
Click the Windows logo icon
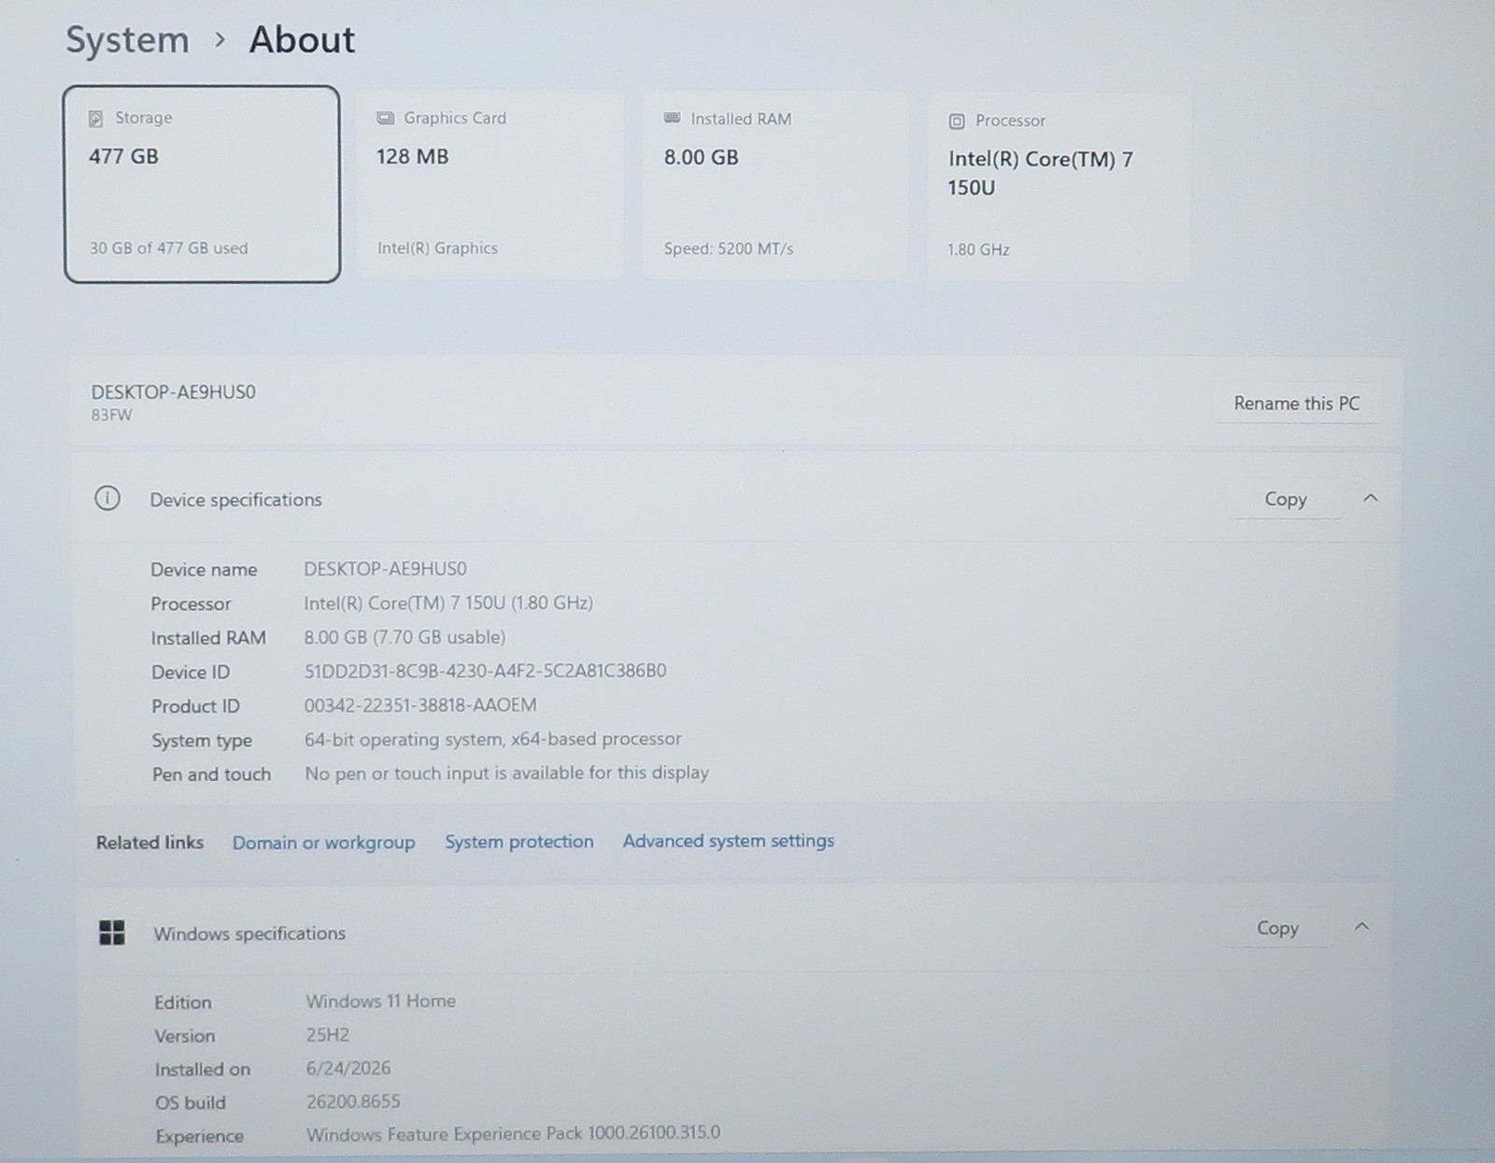112,932
